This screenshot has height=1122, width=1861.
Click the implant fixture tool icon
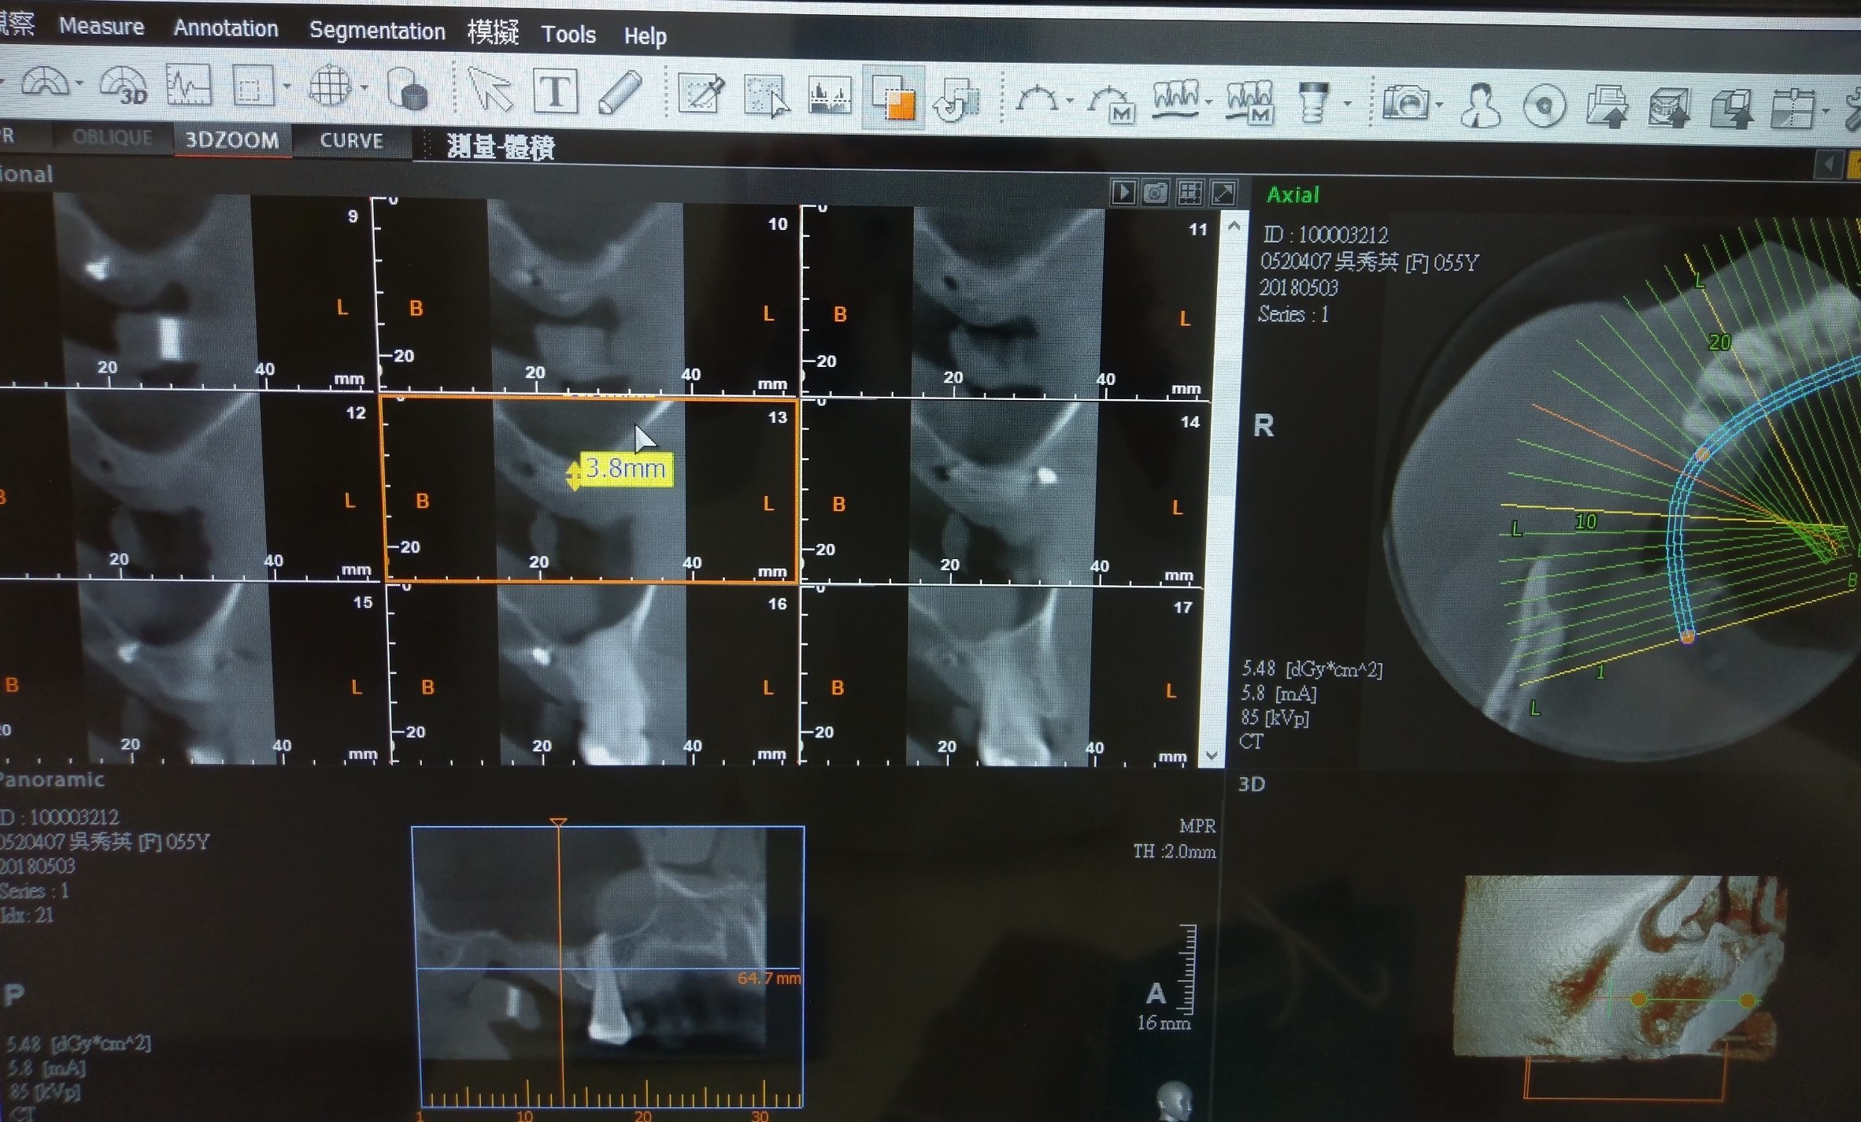(1312, 102)
